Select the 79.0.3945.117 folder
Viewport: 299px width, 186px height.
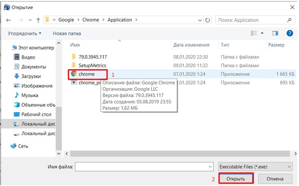point(93,57)
